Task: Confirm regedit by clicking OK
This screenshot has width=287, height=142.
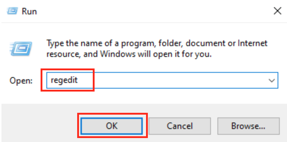Action: pos(112,126)
